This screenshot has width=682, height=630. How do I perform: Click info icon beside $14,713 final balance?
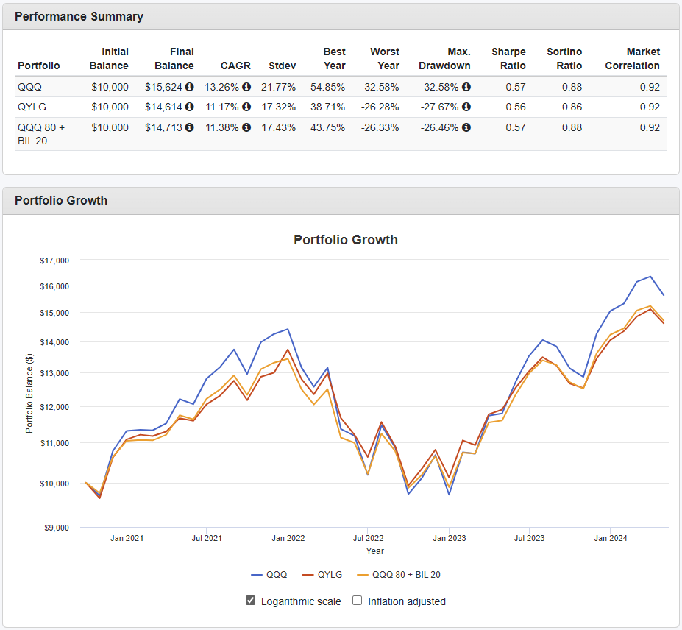click(x=190, y=127)
